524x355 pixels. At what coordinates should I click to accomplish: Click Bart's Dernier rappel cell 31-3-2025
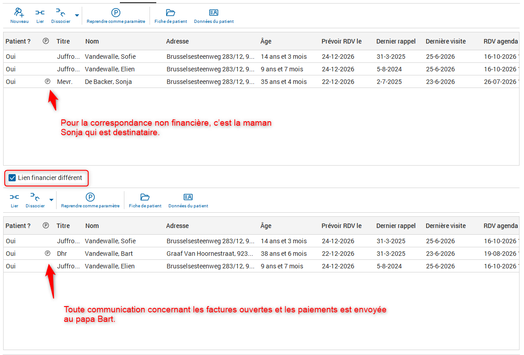coord(391,254)
